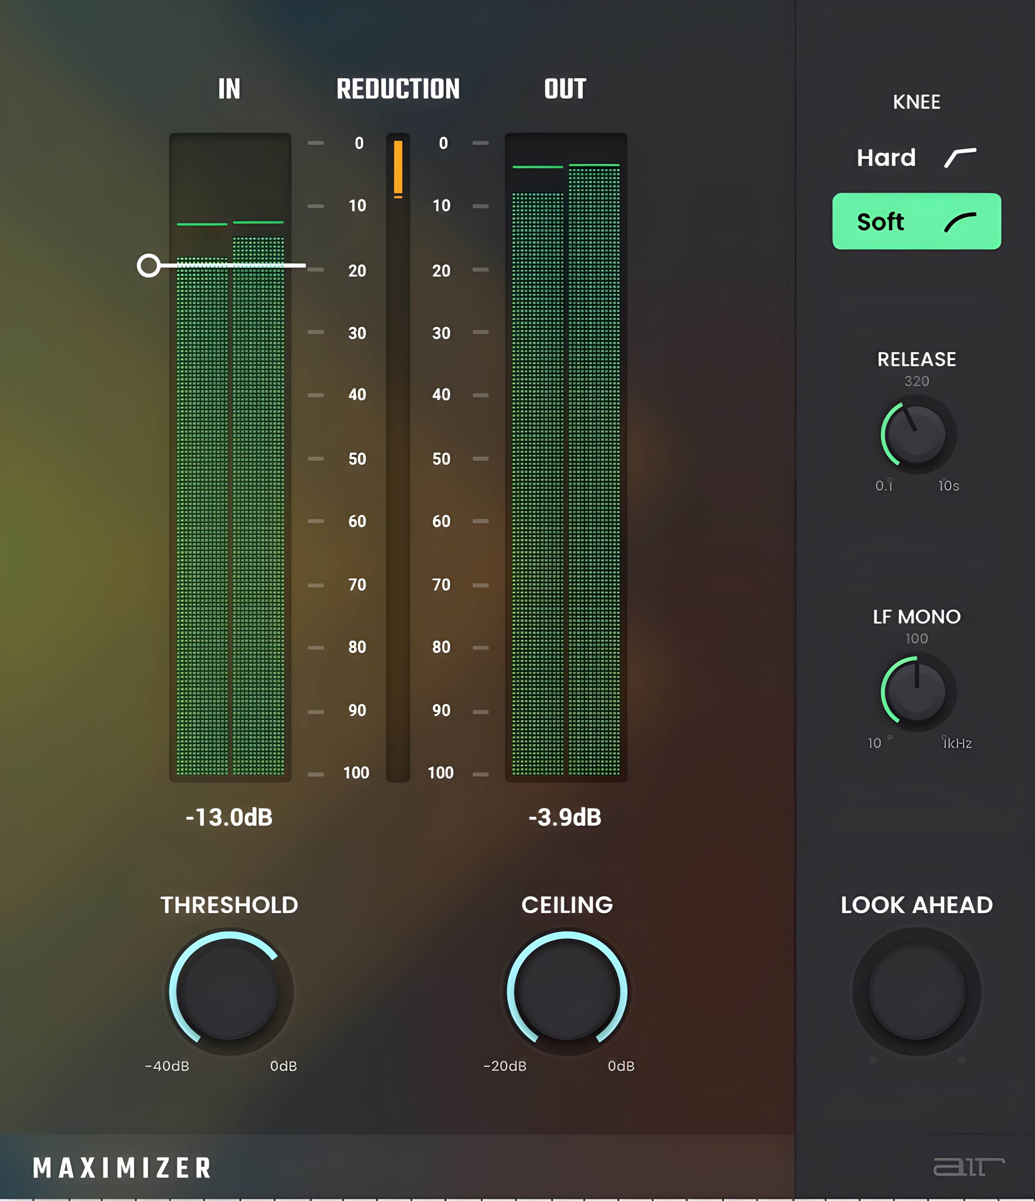Click the Release knob

(917, 435)
